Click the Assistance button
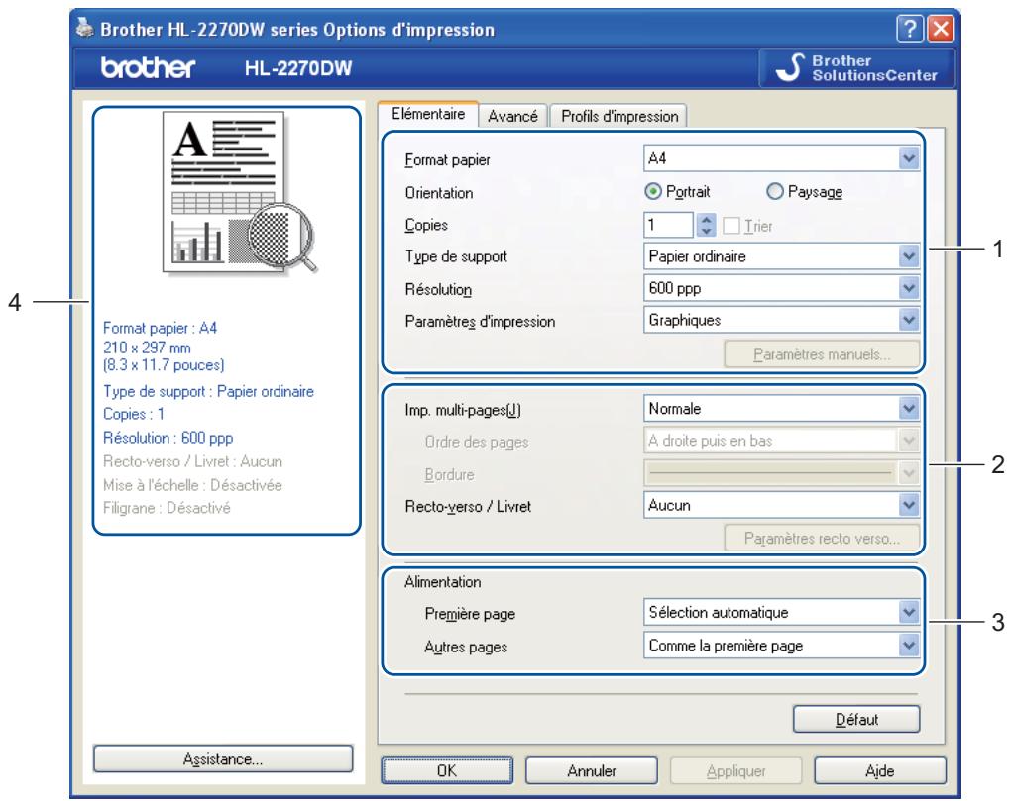This screenshot has height=801, width=1009. [223, 758]
